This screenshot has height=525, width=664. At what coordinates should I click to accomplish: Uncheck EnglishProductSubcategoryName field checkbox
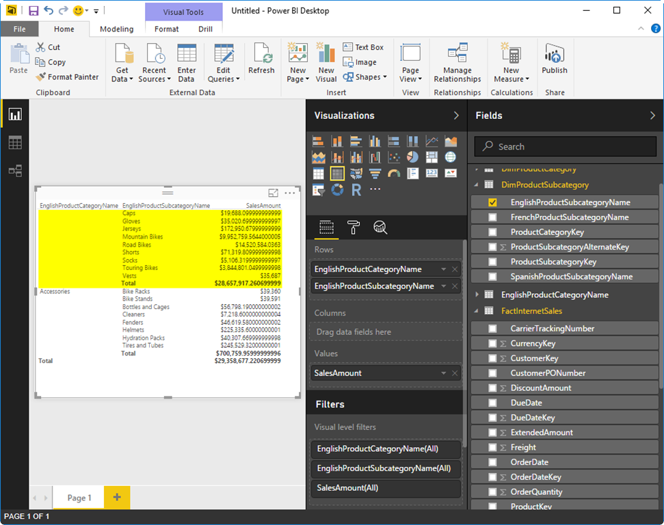pyautogui.click(x=492, y=202)
